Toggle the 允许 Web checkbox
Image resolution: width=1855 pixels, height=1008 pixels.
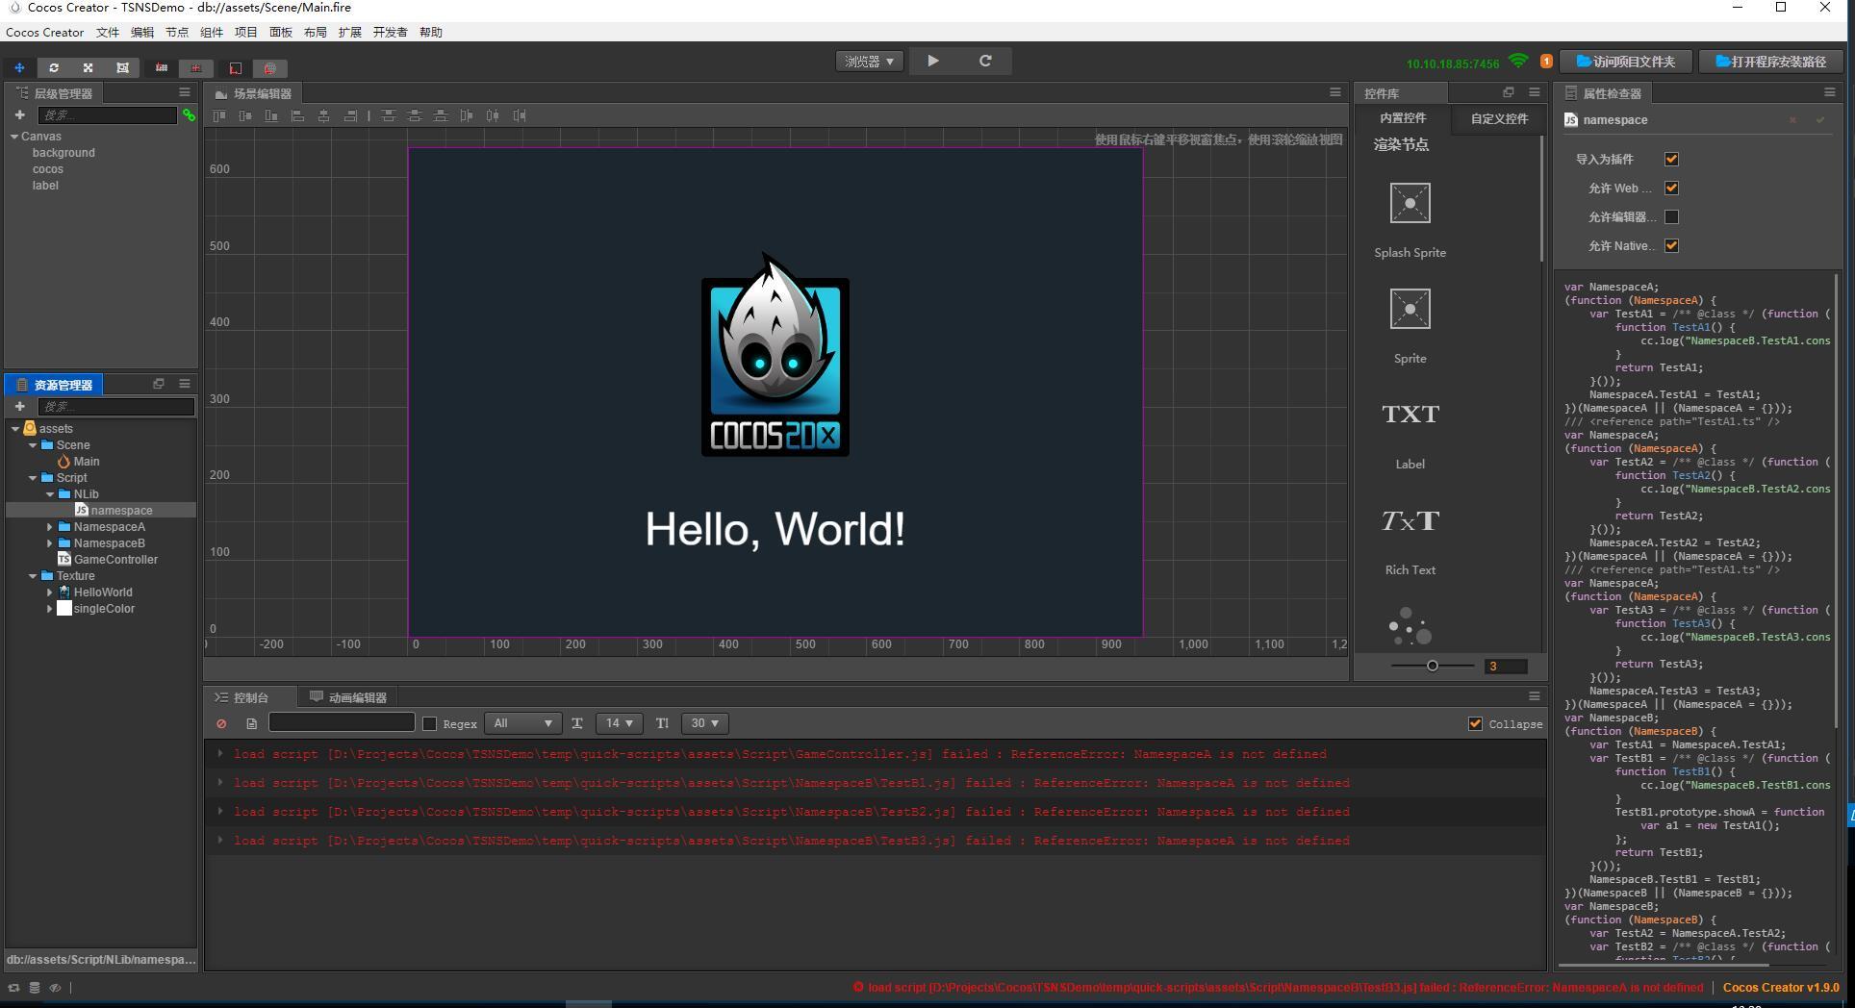(1671, 188)
